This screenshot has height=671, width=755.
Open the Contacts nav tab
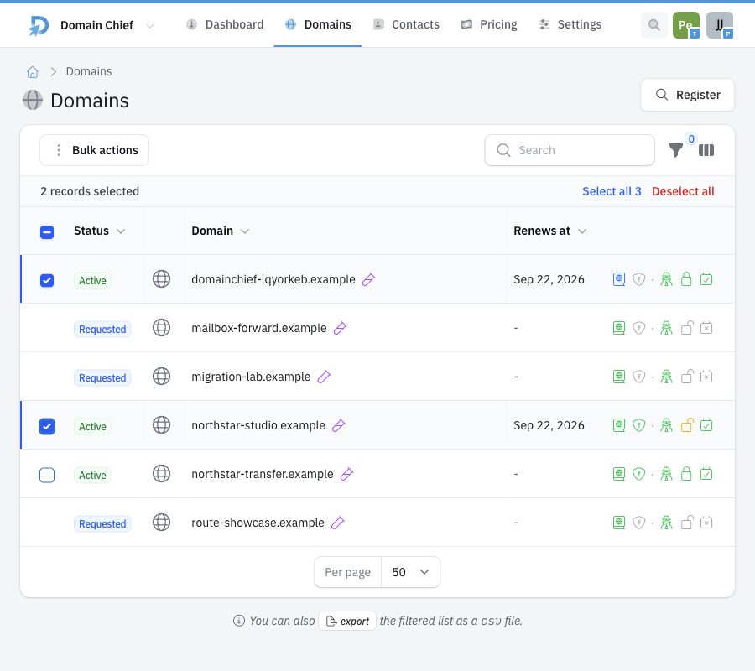[406, 24]
